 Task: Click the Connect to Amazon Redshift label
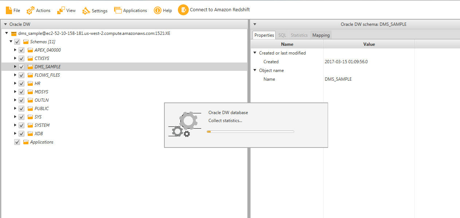tap(220, 10)
